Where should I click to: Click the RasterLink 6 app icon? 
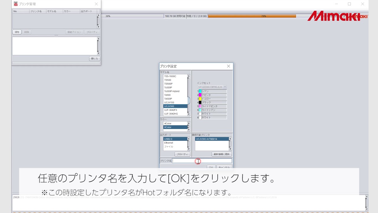tap(16, 4)
